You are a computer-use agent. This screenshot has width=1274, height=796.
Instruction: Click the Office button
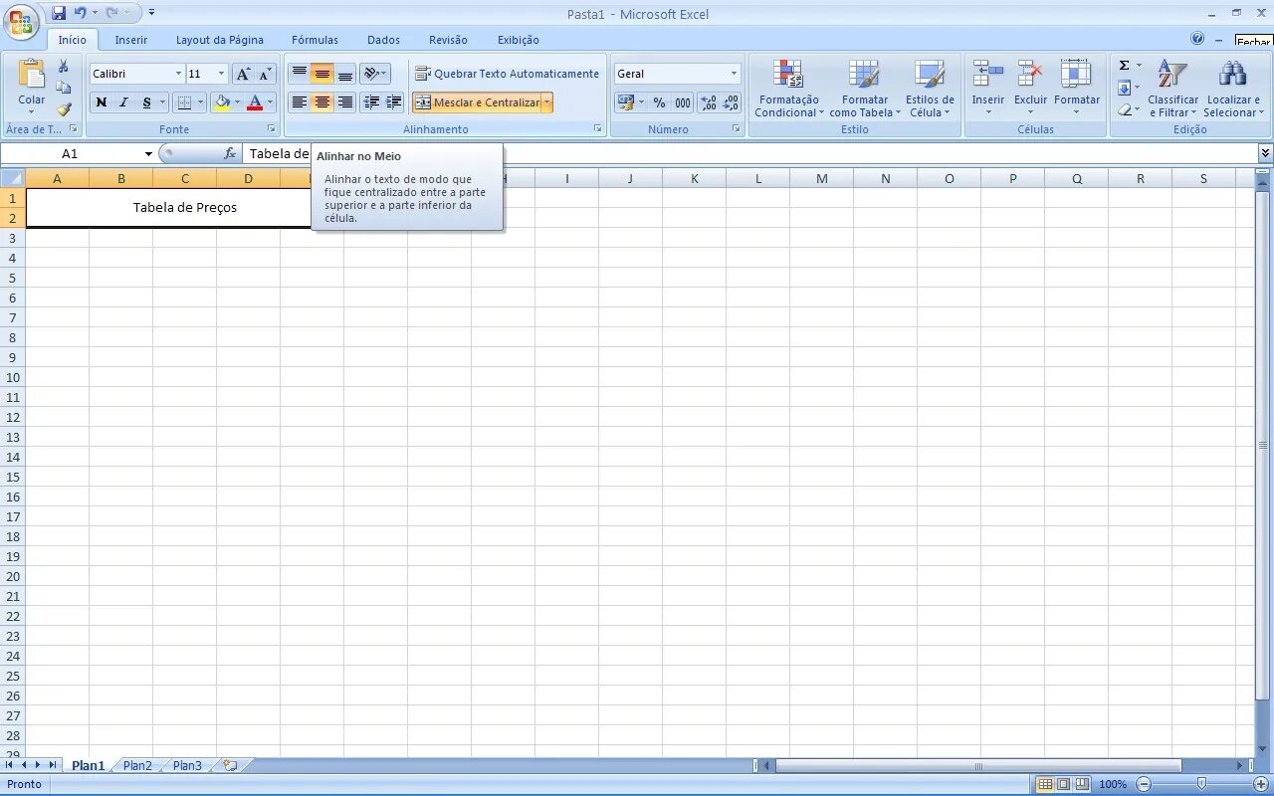coord(21,20)
